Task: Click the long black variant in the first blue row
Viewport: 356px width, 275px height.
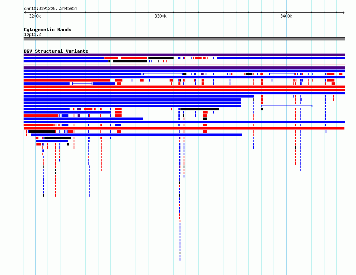Action: 161,58
